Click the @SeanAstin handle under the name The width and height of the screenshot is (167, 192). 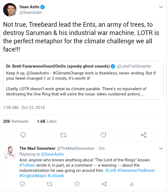31,12
